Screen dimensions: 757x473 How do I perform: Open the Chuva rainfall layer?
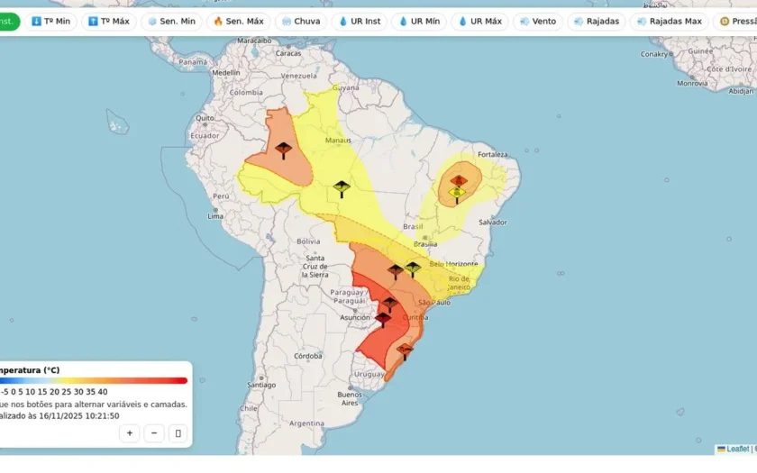click(x=301, y=22)
